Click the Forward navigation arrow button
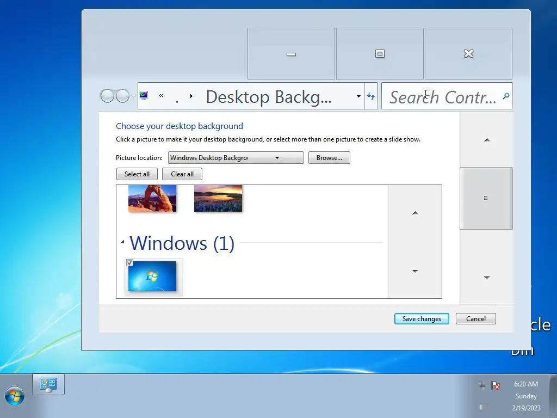 [122, 96]
